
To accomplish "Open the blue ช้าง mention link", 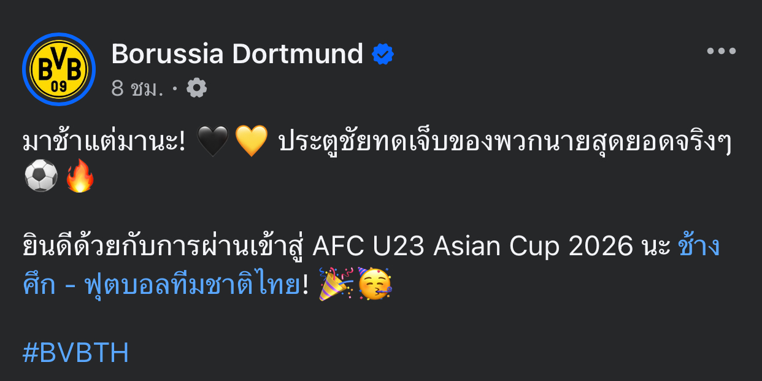I will point(699,247).
